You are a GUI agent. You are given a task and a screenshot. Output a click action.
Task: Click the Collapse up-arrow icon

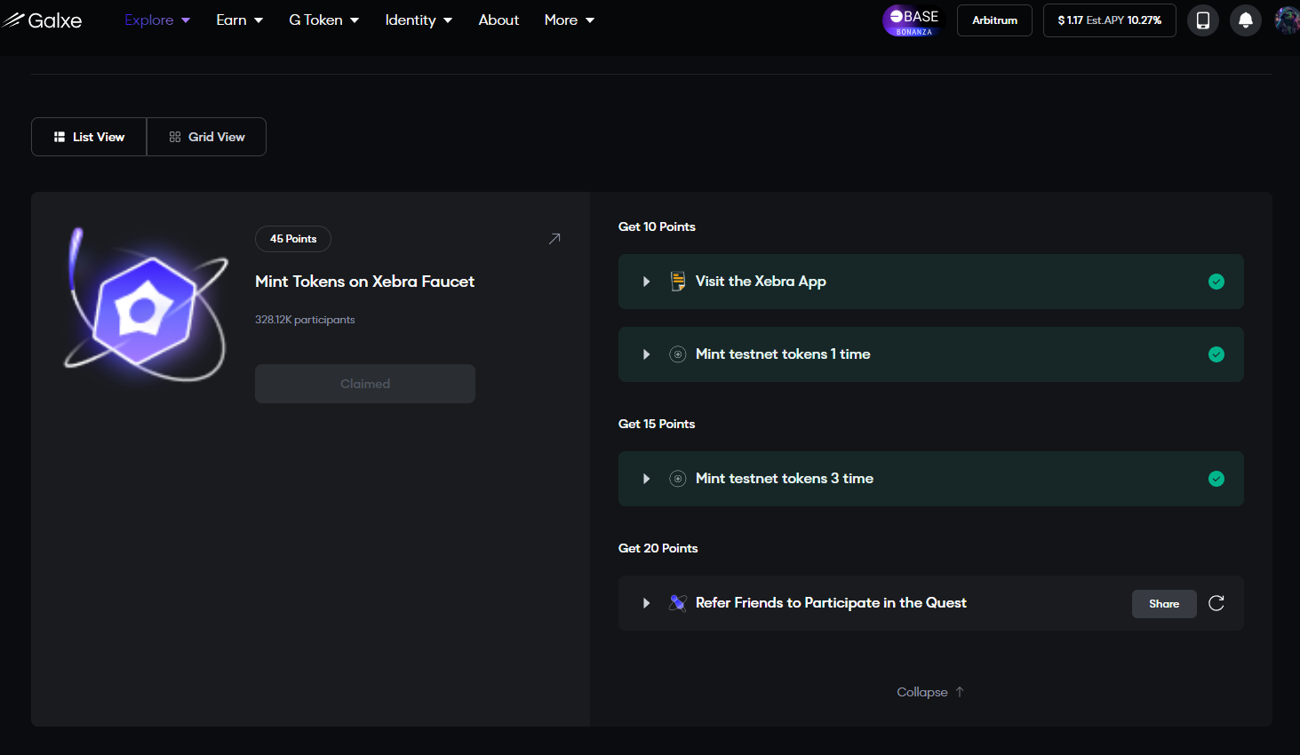(x=960, y=692)
